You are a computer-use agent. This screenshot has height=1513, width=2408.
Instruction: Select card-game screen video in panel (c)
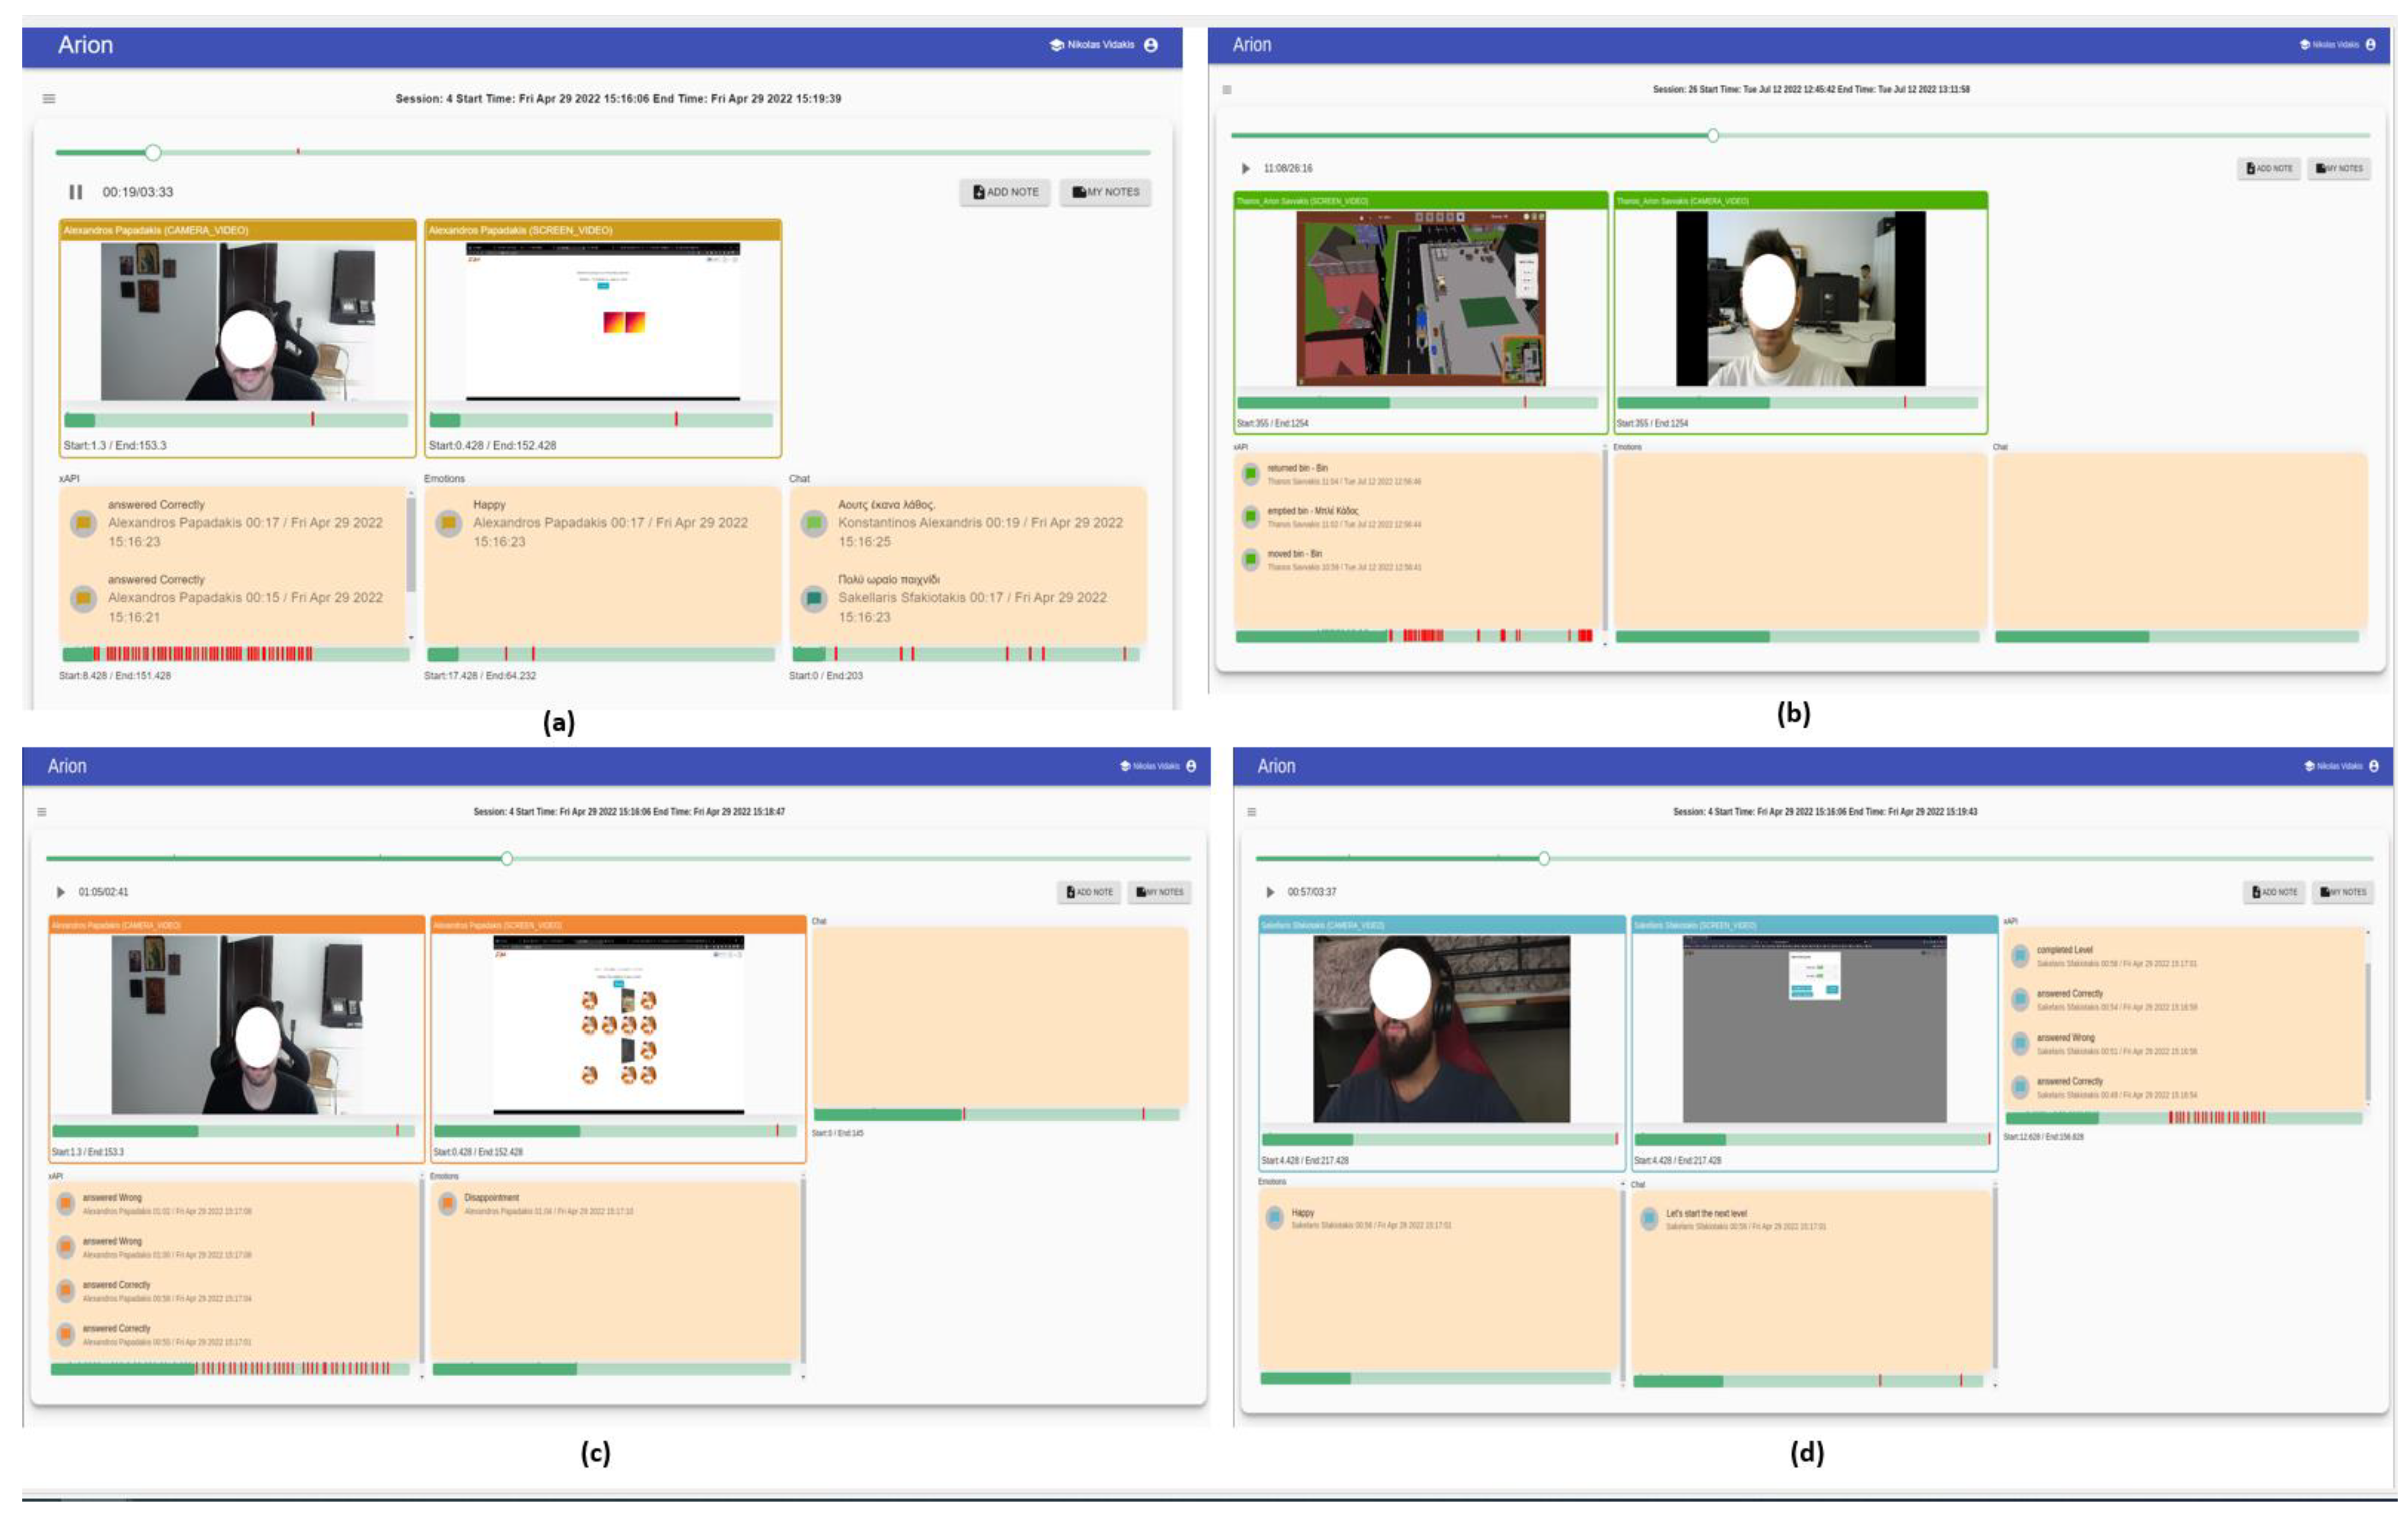[618, 1025]
